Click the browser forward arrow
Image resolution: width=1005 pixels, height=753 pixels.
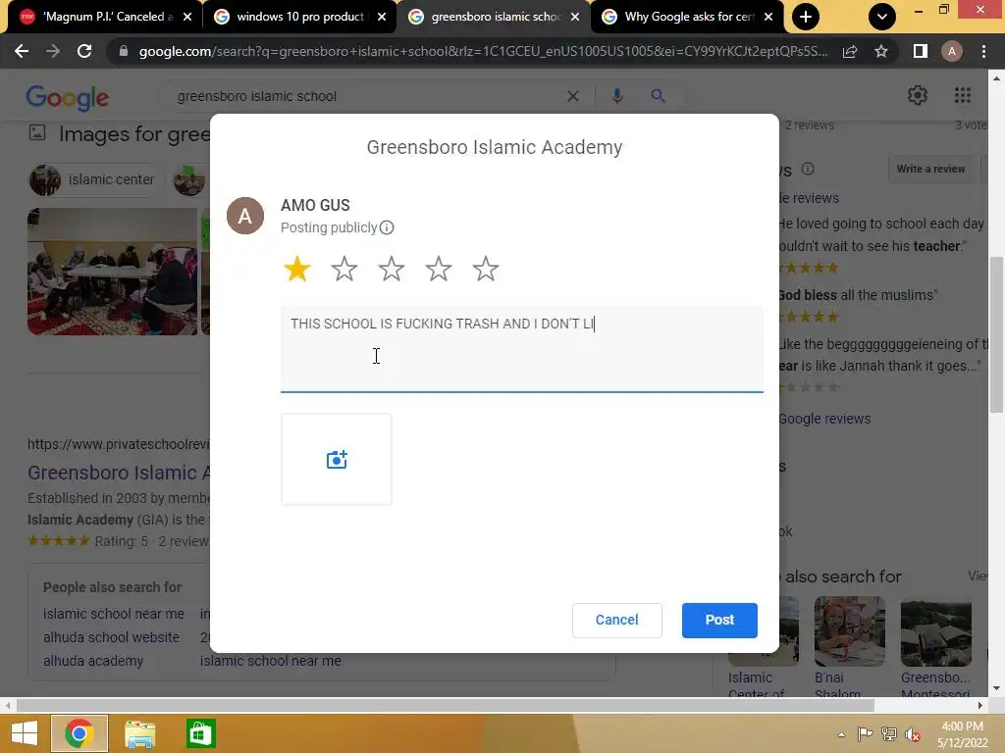pyautogui.click(x=53, y=51)
